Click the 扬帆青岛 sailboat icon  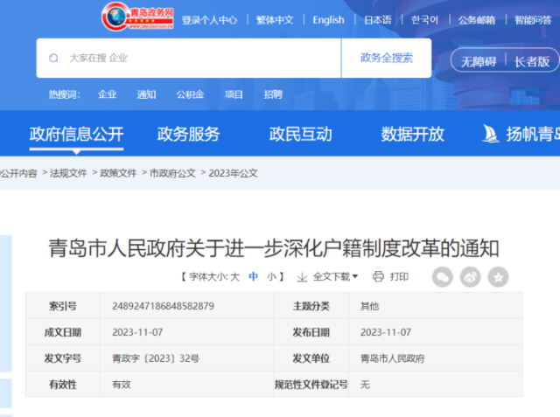click(491, 134)
